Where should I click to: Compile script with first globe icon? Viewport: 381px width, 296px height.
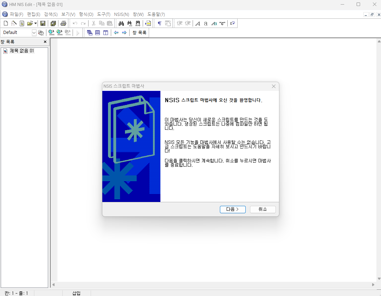pos(51,33)
